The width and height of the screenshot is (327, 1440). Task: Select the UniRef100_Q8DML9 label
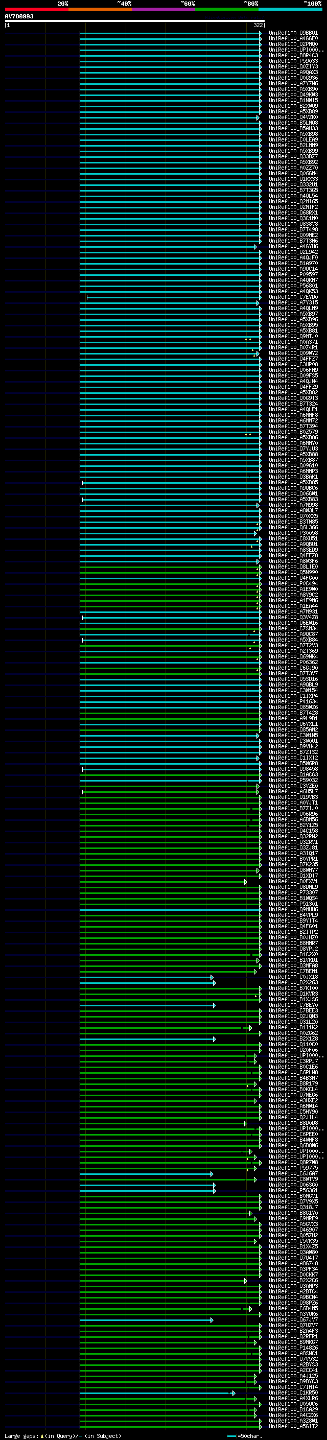pos(293,887)
